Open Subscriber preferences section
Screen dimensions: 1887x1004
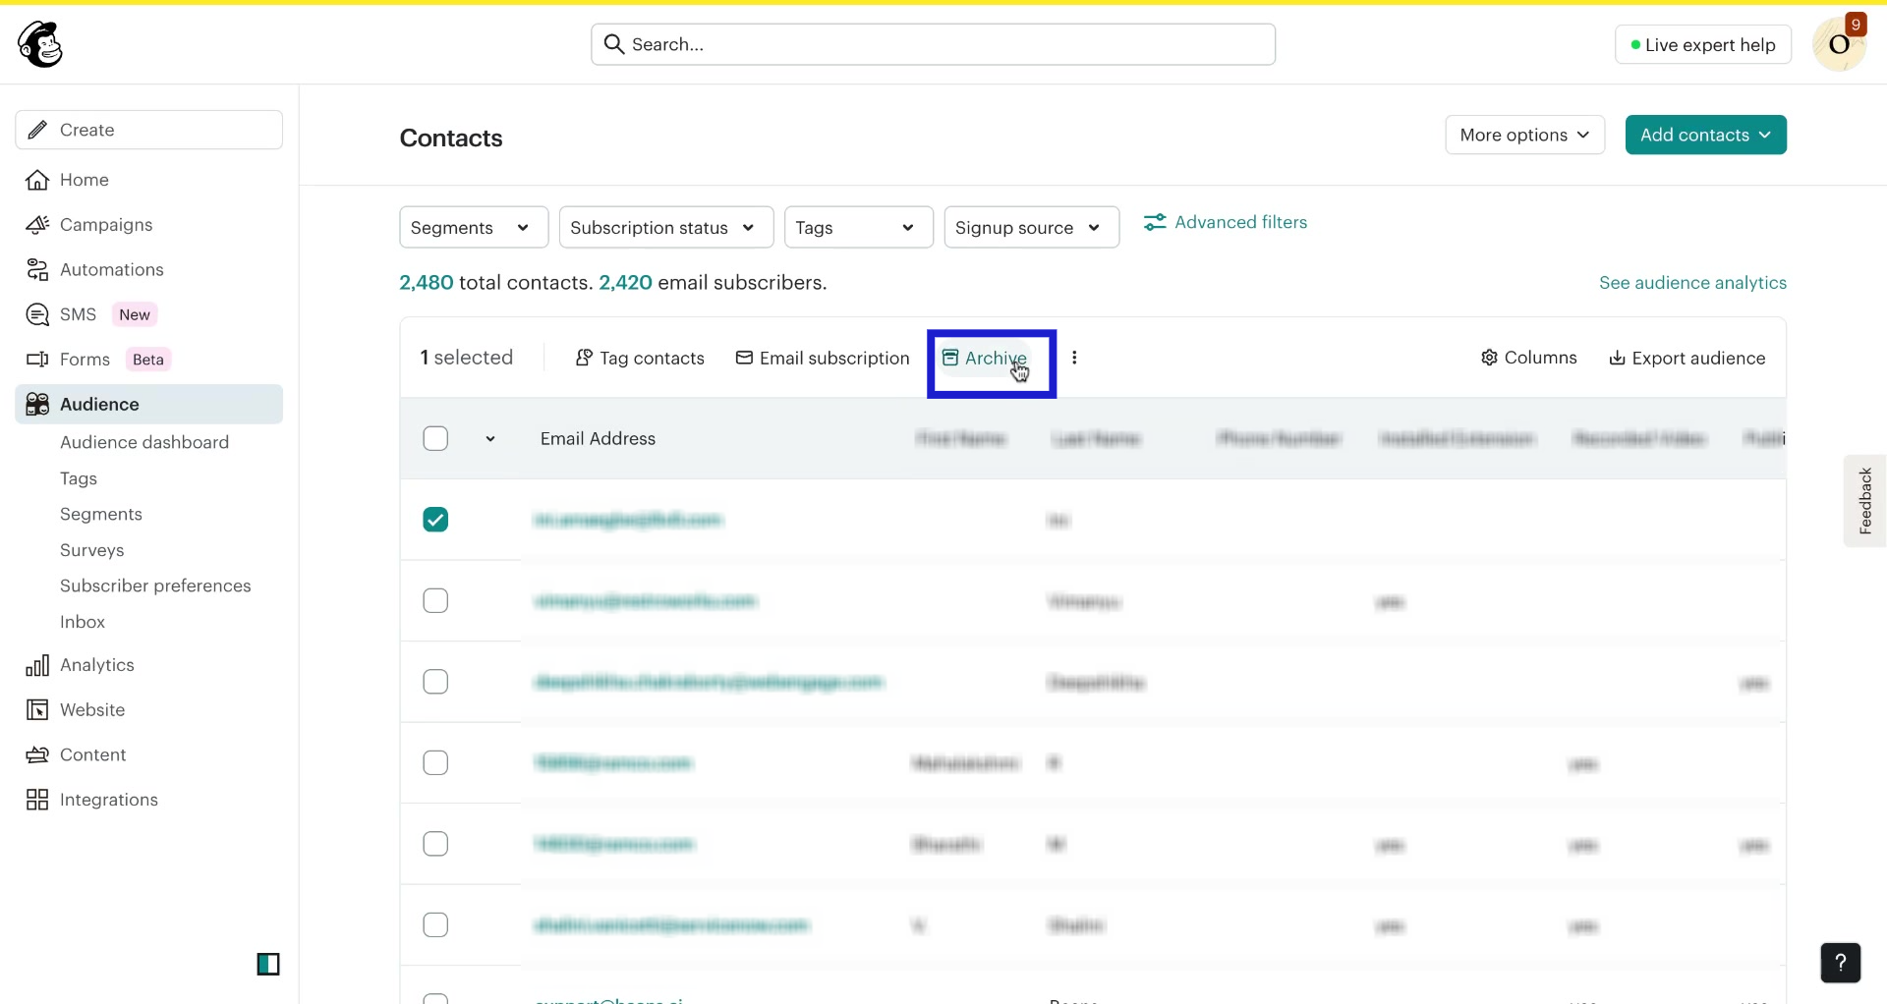(154, 586)
